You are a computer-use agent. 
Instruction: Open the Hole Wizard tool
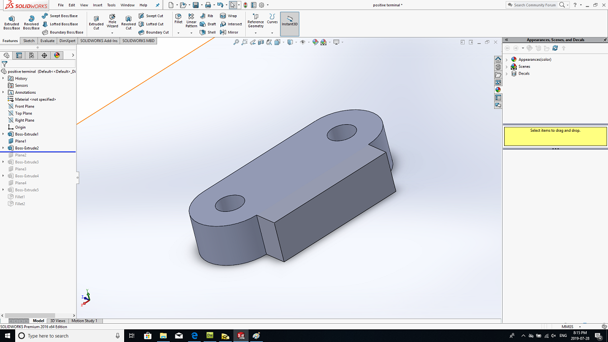(x=112, y=21)
